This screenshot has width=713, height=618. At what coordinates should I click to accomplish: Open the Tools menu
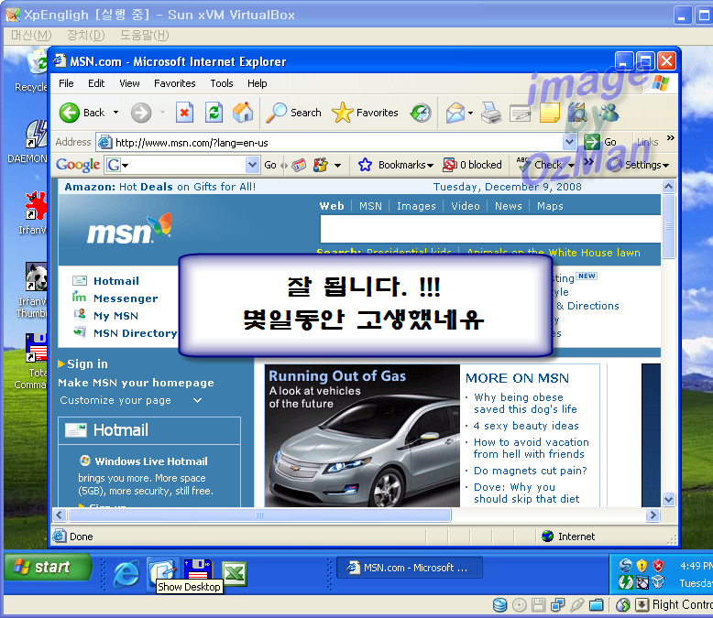coord(222,83)
